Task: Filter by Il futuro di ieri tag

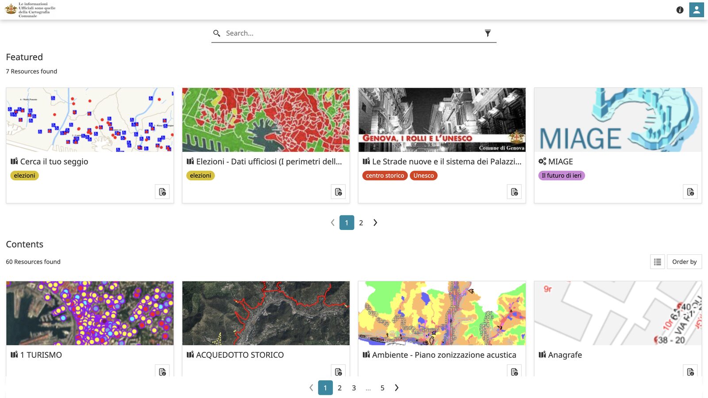Action: [562, 176]
